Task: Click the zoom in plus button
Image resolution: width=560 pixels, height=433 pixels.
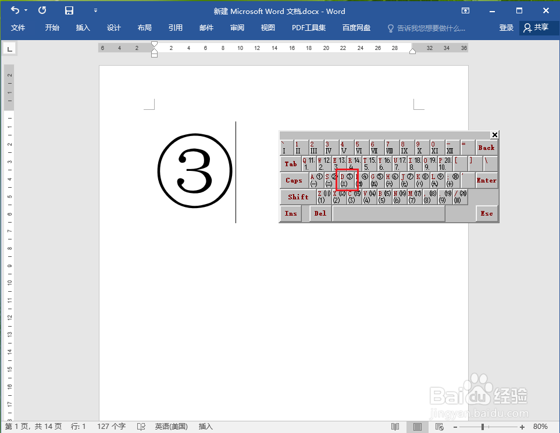Action: click(x=522, y=427)
